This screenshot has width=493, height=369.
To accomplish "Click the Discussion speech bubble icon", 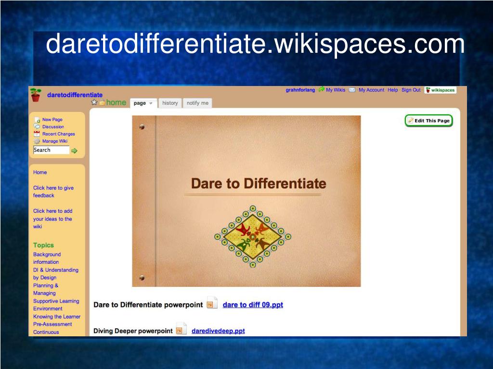I will click(37, 127).
